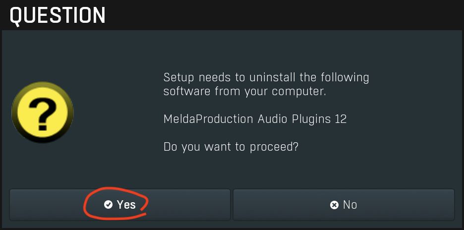Click the "Setup needs to uninstall" message line
Screen dimensions: 464x230
266,78
